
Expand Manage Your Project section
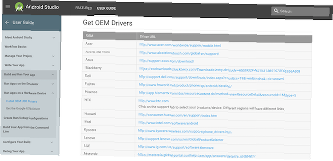click(53, 56)
